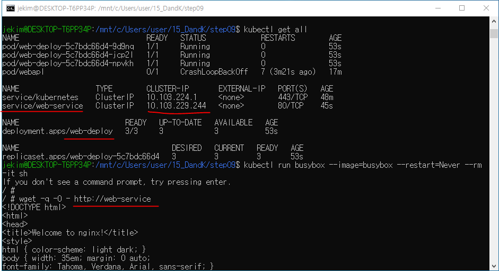Click cluster IP '10.103.229.244'
The image size is (499, 271).
click(176, 106)
